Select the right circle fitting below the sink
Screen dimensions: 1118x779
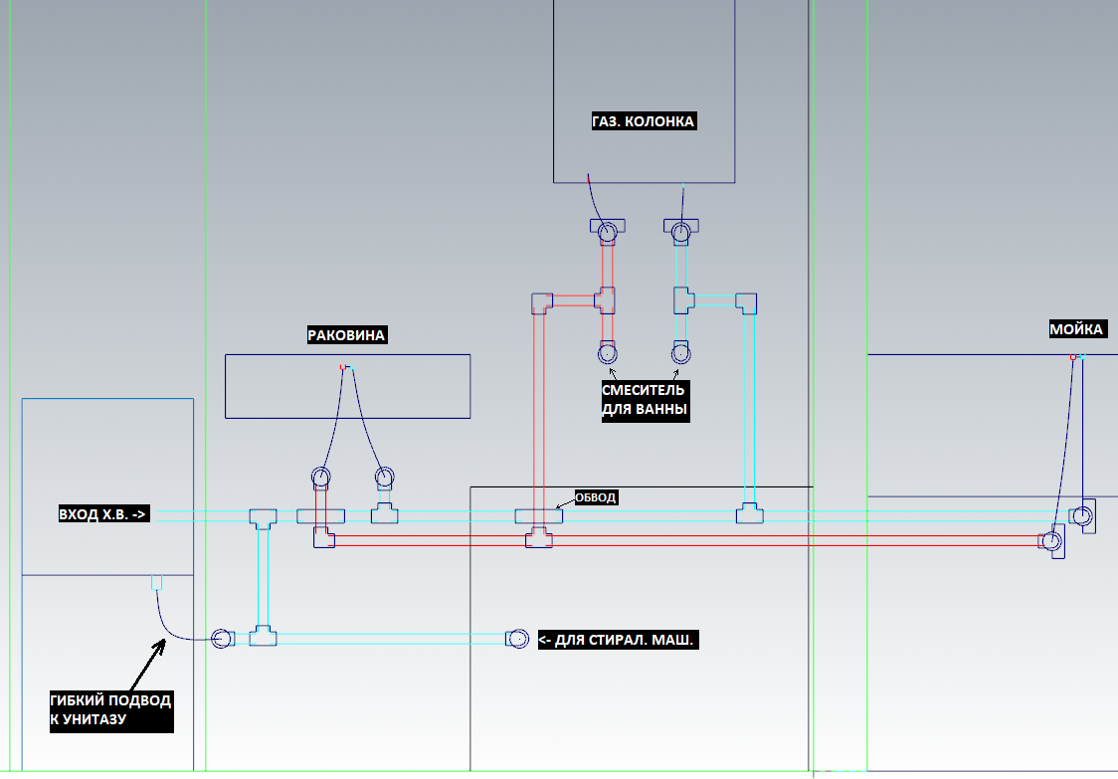[385, 478]
